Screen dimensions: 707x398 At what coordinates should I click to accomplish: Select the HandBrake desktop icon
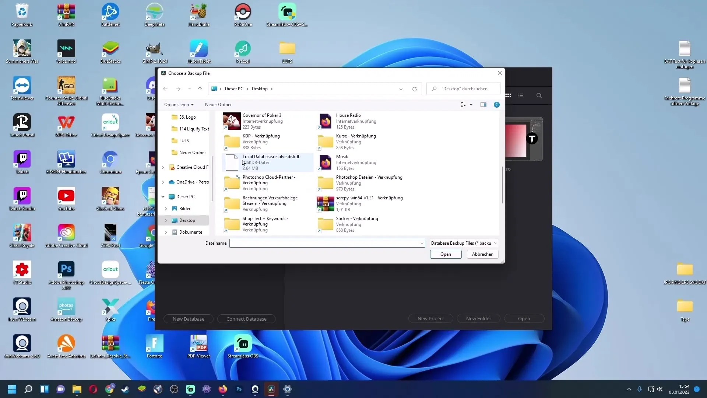199,15
